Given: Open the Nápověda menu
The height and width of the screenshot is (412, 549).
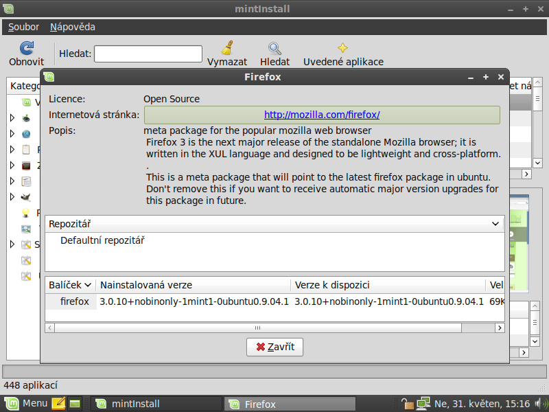Looking at the screenshot, I should point(73,27).
